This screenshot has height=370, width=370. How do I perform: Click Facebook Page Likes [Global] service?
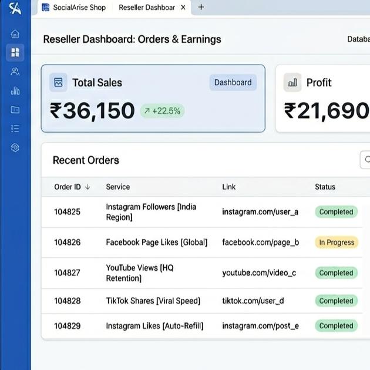pyautogui.click(x=157, y=243)
